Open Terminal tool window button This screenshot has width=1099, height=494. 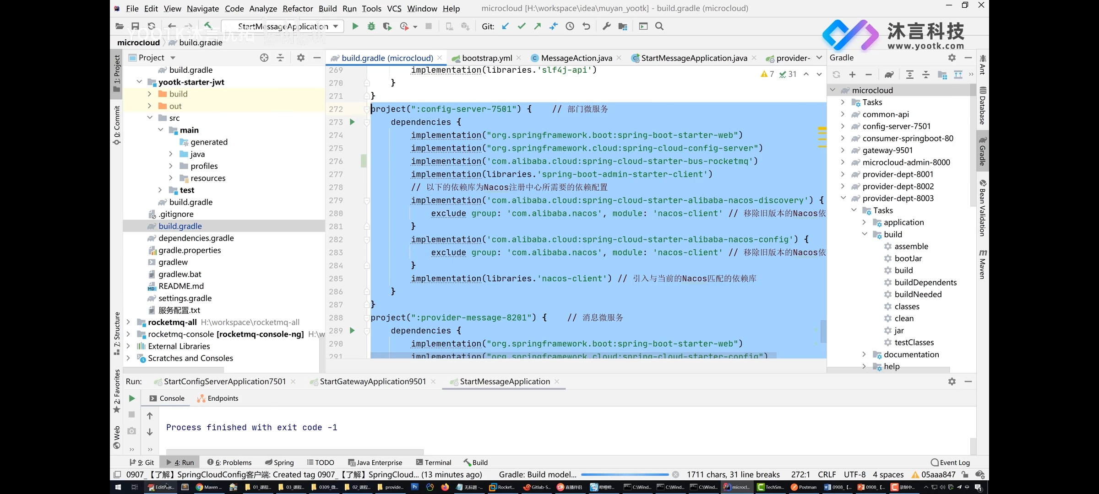pos(434,462)
